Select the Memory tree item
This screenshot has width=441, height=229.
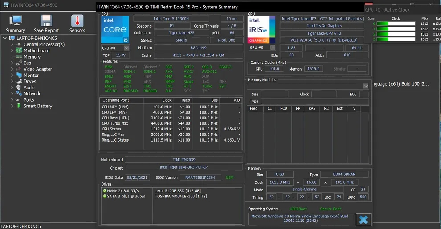[32, 57]
